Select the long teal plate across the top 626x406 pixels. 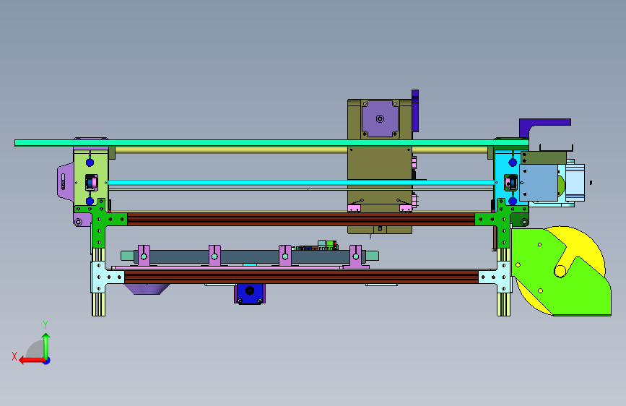coord(271,142)
